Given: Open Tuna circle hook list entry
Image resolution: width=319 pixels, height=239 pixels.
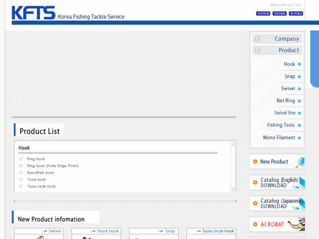Looking at the screenshot, I should click(41, 186).
